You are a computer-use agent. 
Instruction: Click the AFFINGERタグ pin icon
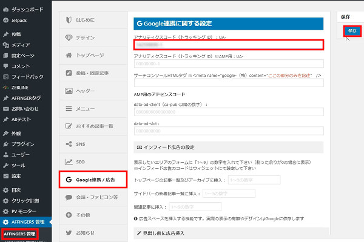(6, 98)
